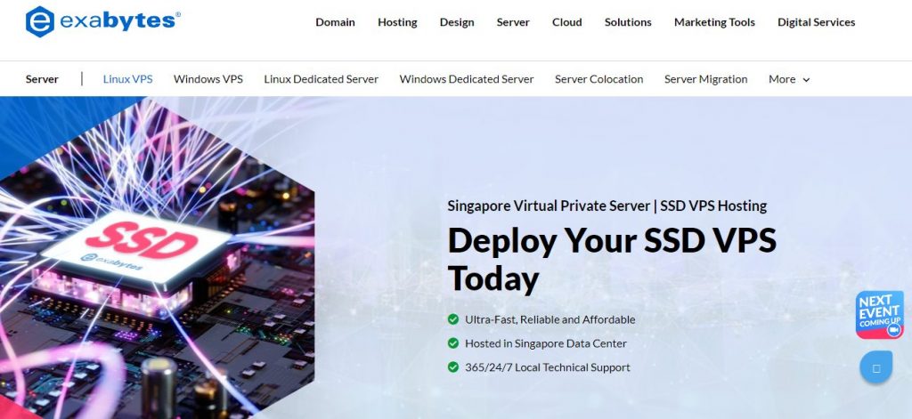Open the Cloud menu
Image resolution: width=912 pixels, height=419 pixels.
(567, 22)
